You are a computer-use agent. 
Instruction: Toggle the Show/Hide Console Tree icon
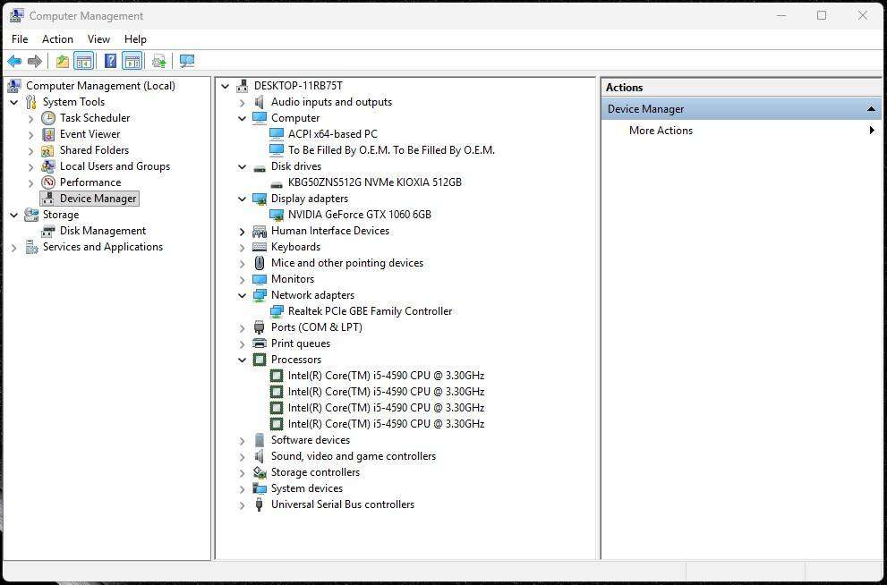84,61
